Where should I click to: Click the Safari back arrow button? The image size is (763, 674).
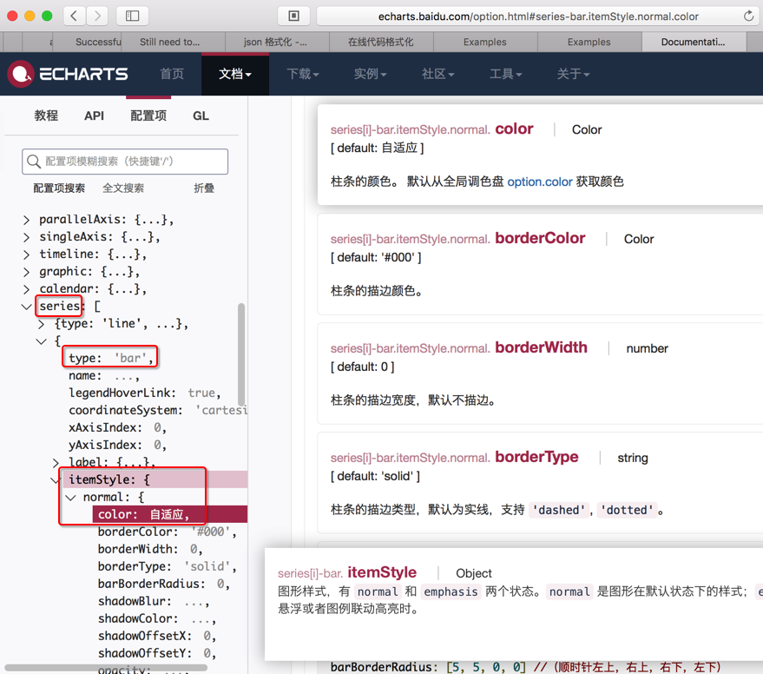[x=75, y=17]
